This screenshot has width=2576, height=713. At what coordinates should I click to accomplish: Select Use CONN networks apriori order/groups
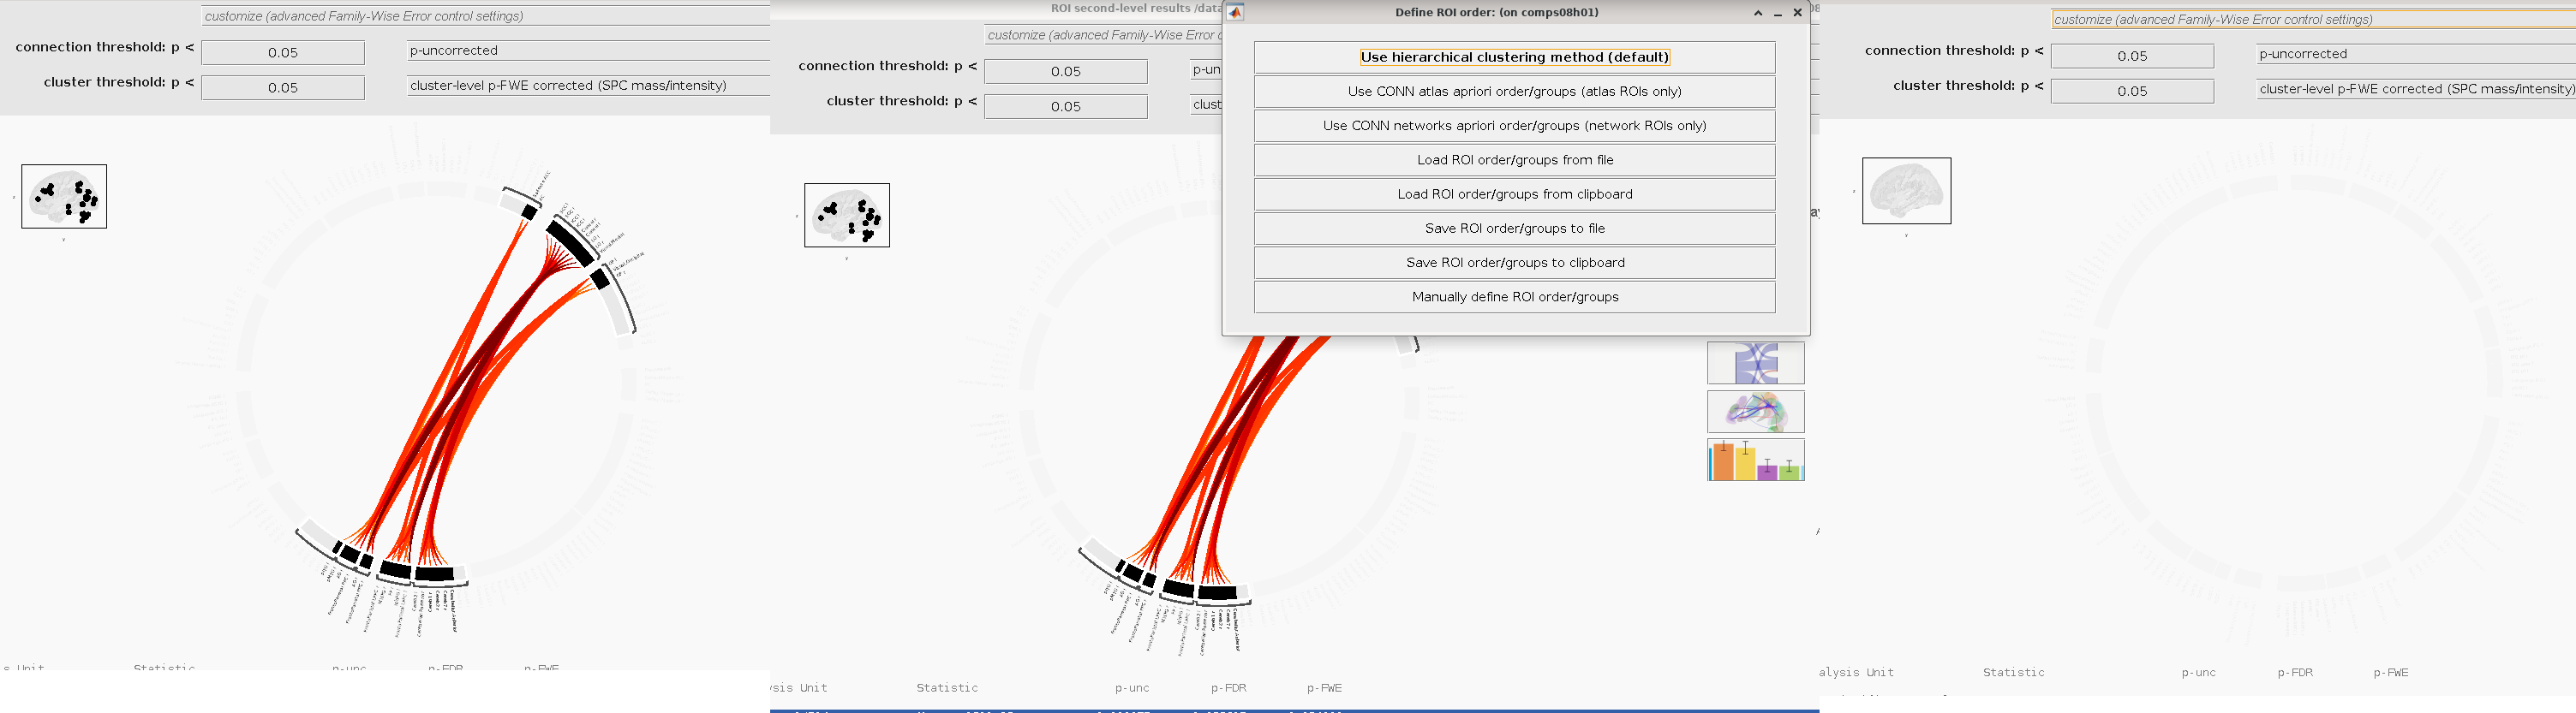click(1514, 126)
